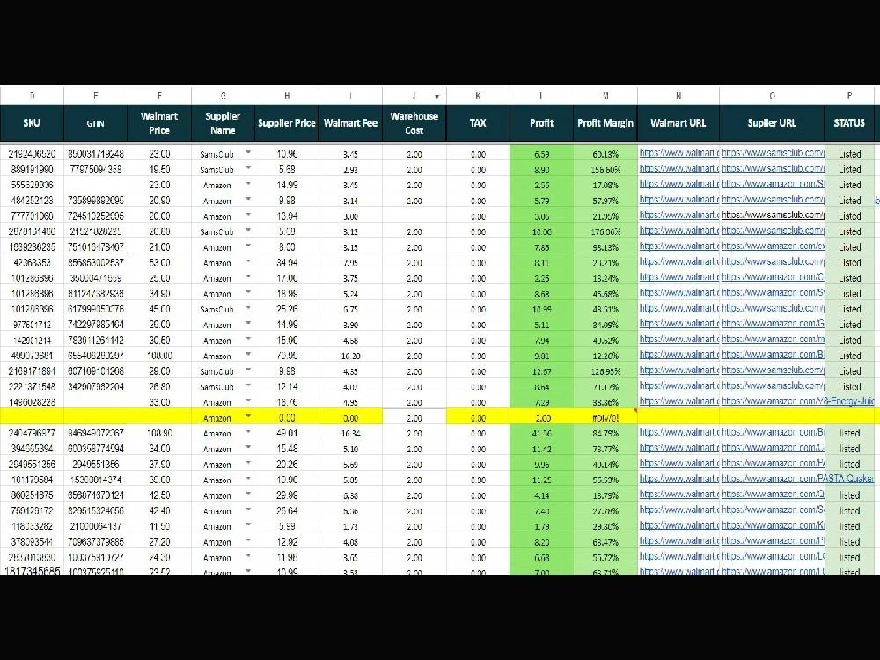
Task: Select the Profit header cell
Action: (541, 123)
